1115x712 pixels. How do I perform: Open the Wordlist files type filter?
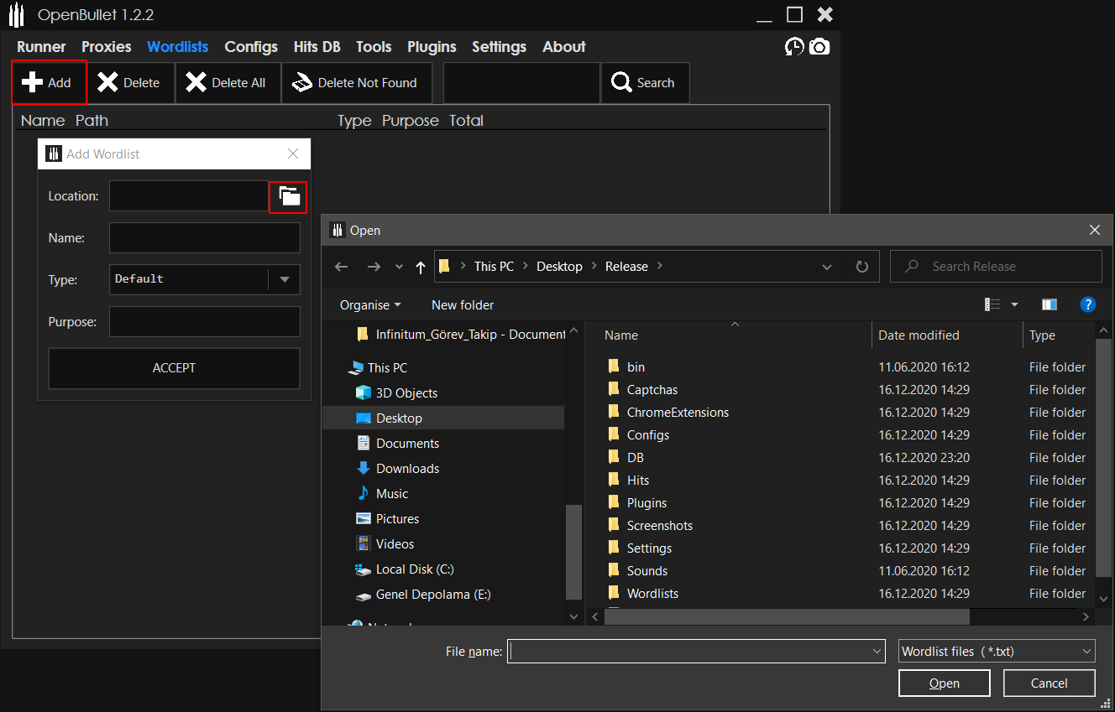pos(997,651)
